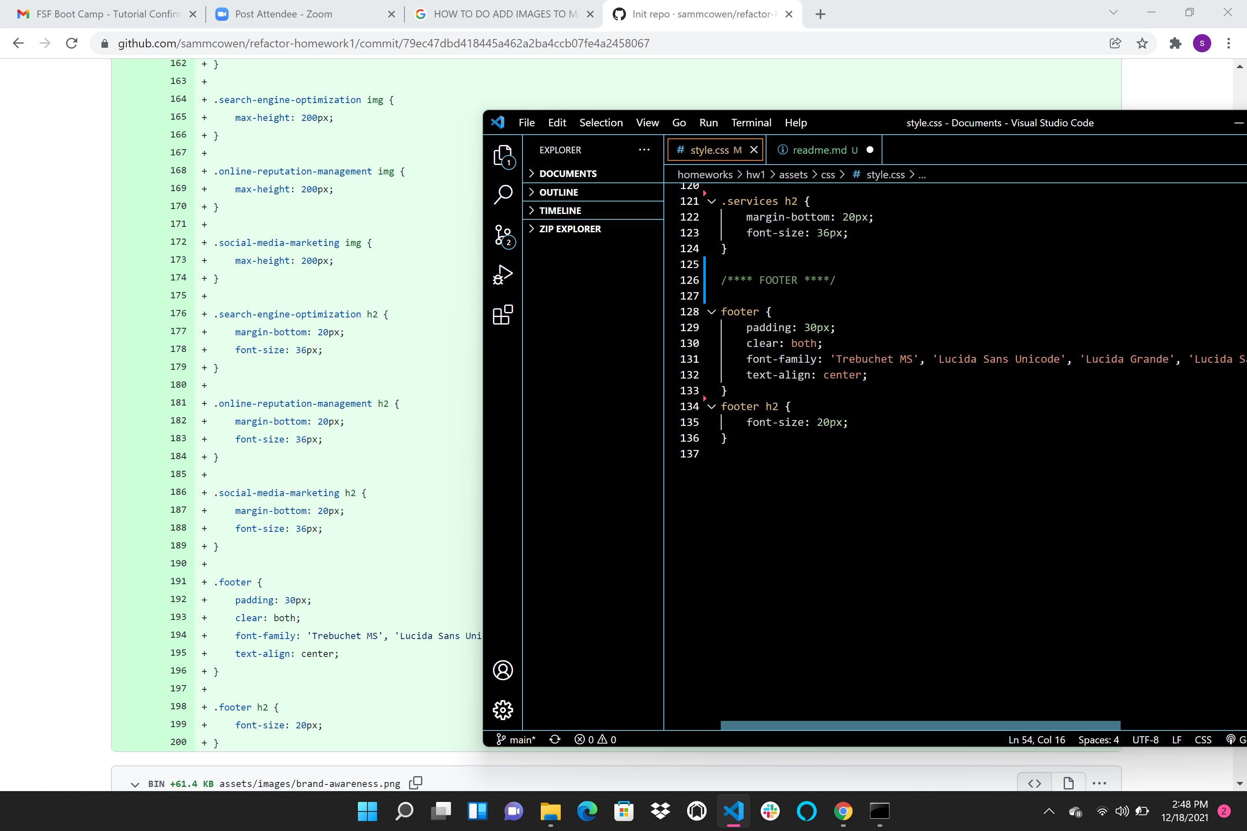Open the Selection menu in VS Code
Image resolution: width=1247 pixels, height=831 pixels.
tap(601, 123)
